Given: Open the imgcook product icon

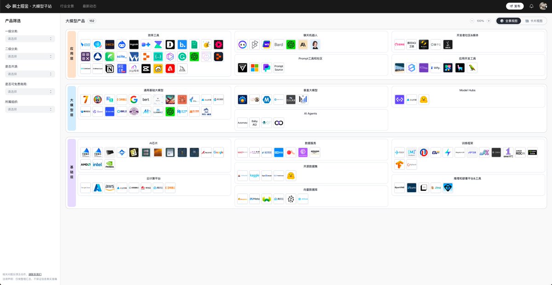Looking at the screenshot, I should click(x=134, y=45).
